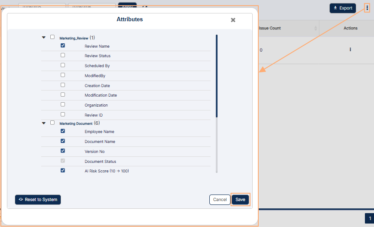Click the Marketing Document group label
Screen dimensions: 374x227
[x=76, y=123]
